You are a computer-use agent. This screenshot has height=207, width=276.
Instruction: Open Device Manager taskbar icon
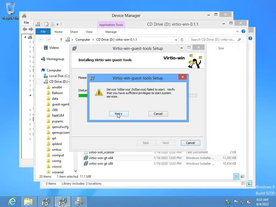79,202
